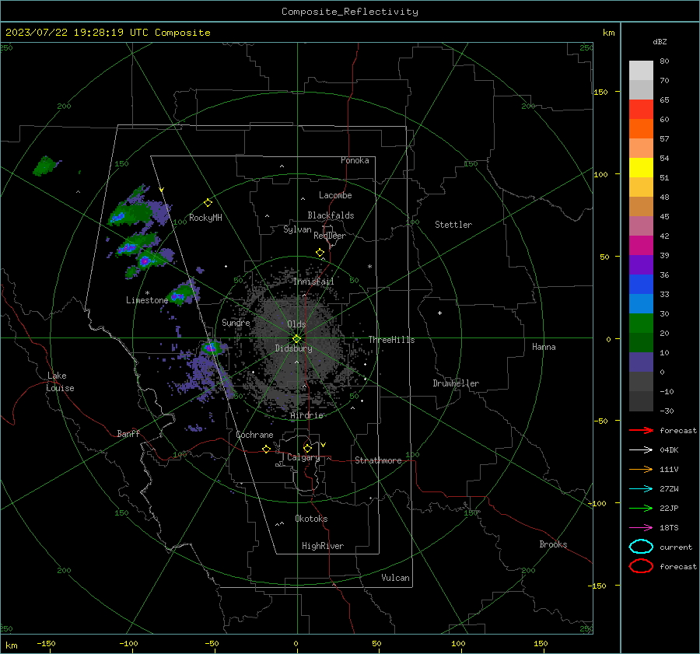Click the asterisk marker above Limestone label
This screenshot has height=654, width=700.
147,293
